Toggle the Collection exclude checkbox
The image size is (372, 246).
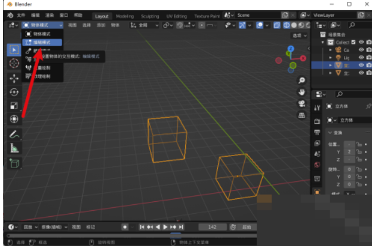[x=353, y=42]
